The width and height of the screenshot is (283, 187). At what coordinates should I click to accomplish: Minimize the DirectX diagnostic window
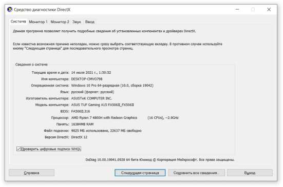coord(237,10)
